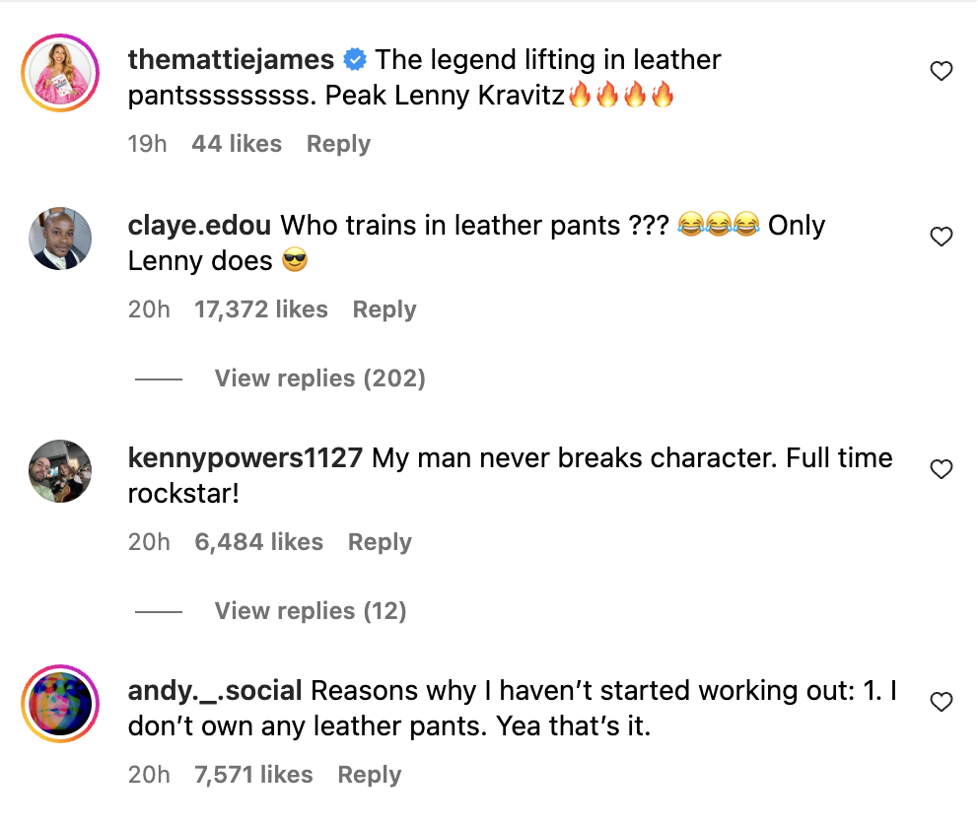Reply to claye.edou's leather pants joke
The image size is (978, 828).
384,309
